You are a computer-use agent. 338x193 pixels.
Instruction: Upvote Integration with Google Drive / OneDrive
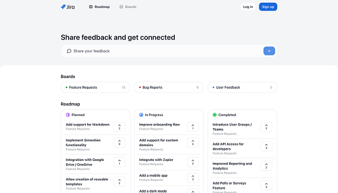pos(119,162)
